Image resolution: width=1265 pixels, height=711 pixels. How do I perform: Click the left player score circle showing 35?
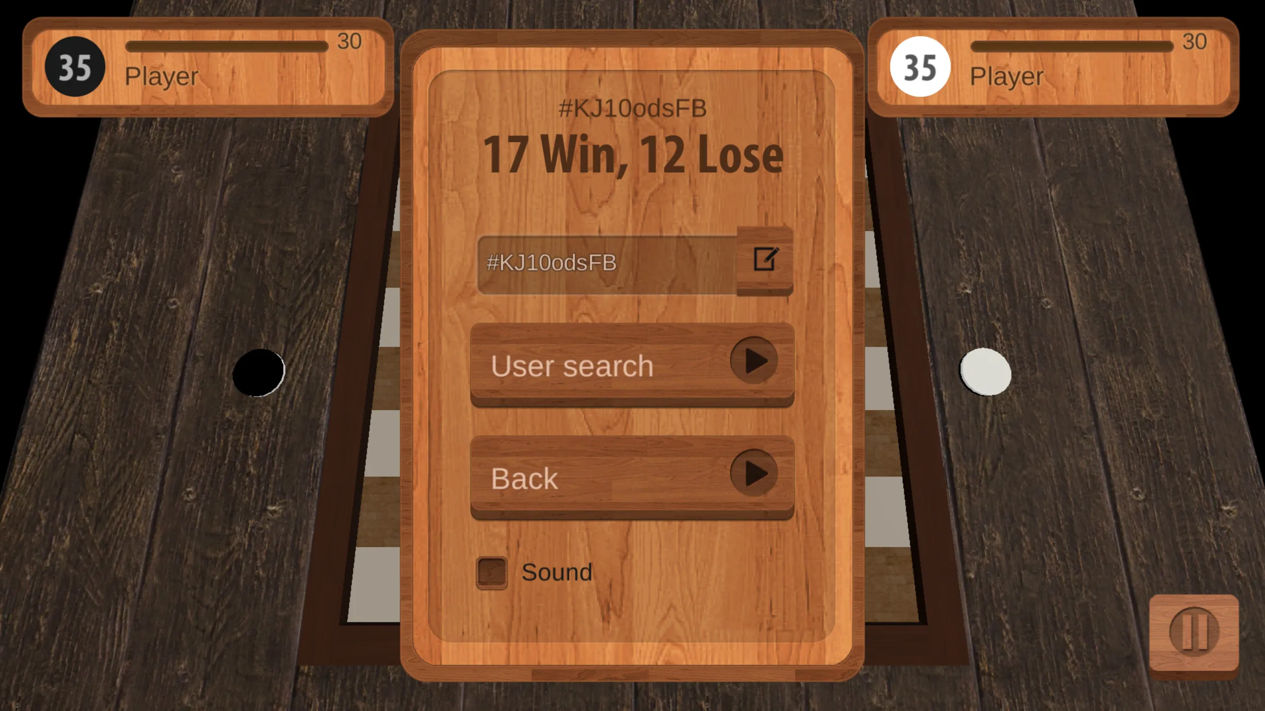click(74, 66)
